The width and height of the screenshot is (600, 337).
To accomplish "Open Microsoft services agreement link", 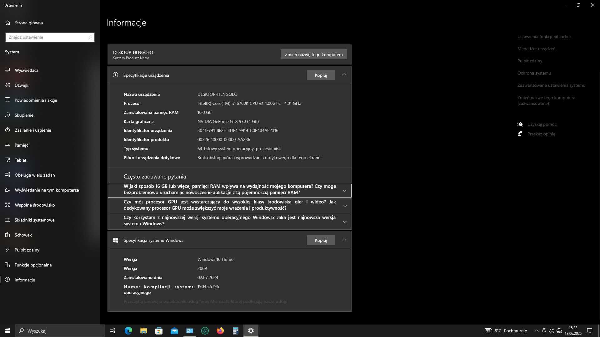I will (x=205, y=302).
